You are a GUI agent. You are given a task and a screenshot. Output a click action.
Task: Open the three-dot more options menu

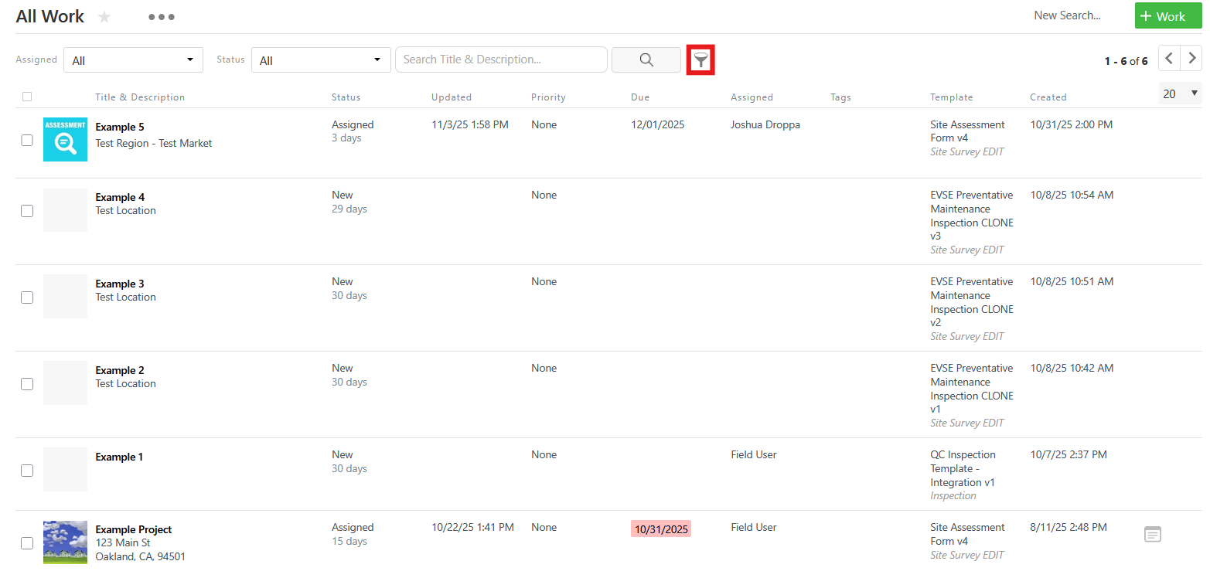coord(162,17)
